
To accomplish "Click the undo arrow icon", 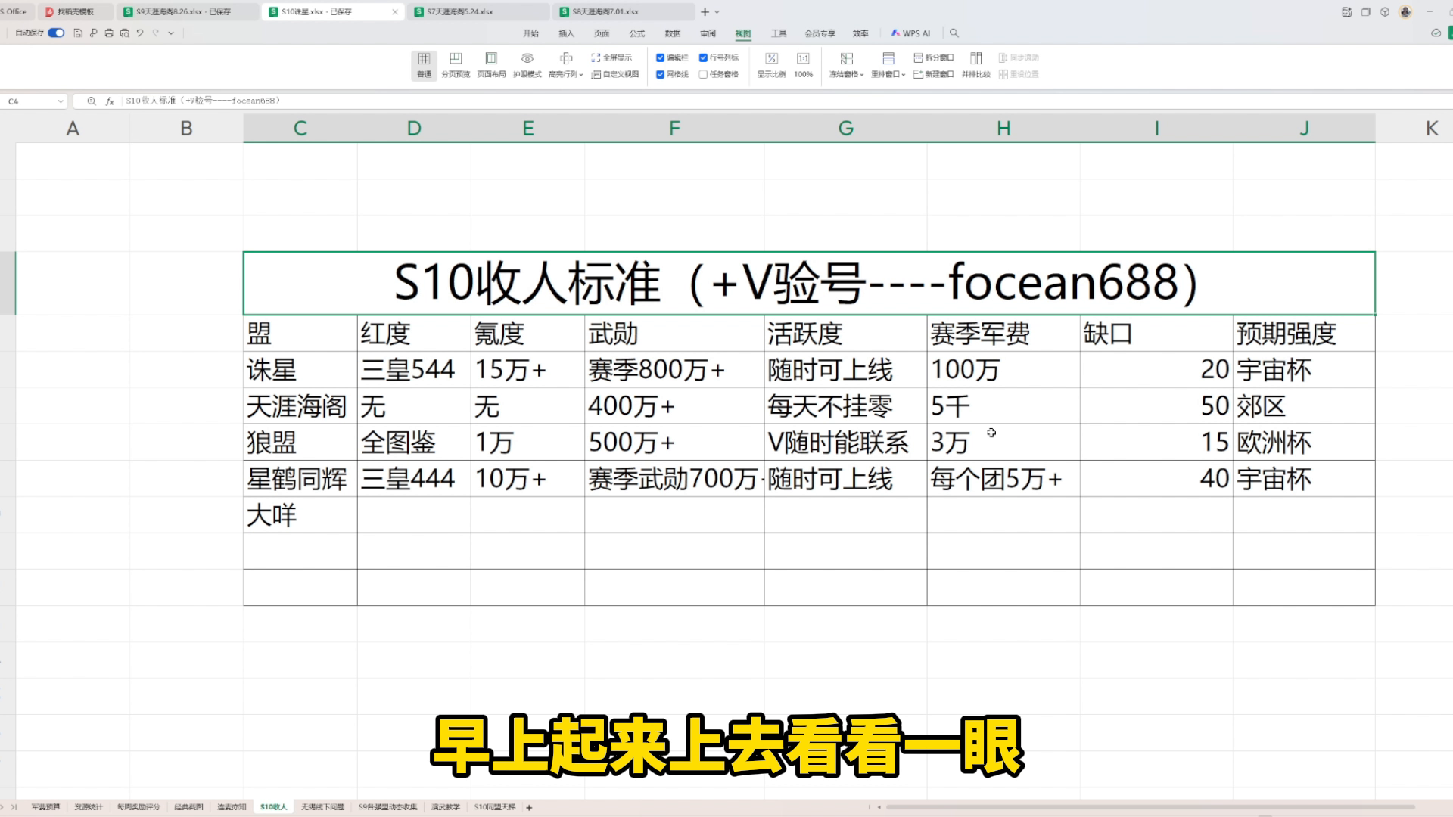I will coord(140,33).
